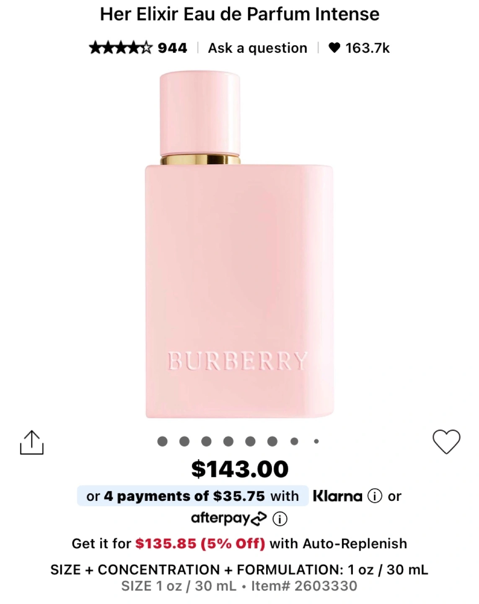Viewport: 479px width, 604px height.
Task: Select the smallest last carousel dot
Action: tap(316, 441)
